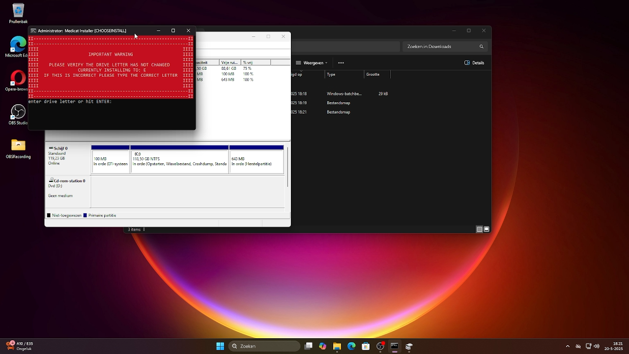
Task: Open Microsoft Edge from the taskbar
Action: (351, 346)
